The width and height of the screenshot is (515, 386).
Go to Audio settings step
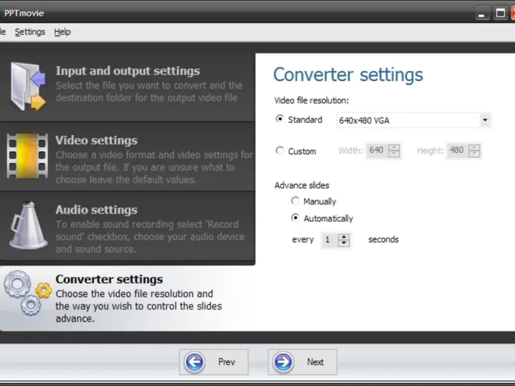(x=127, y=226)
